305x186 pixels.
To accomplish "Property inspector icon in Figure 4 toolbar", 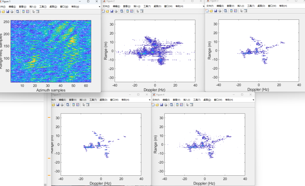I will 191,105.
